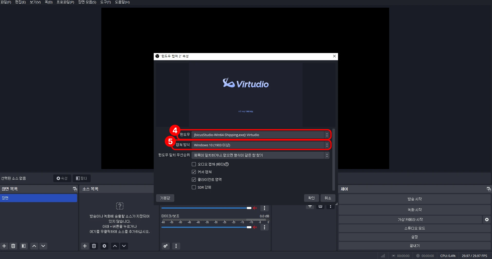The image size is (492, 259).
Task: Enable 오디오 캡쳐 (베타) checkbox
Action: coord(194,164)
